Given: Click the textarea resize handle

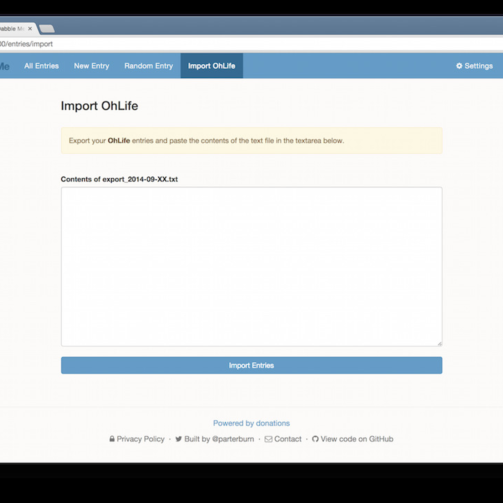Looking at the screenshot, I should pos(439,344).
